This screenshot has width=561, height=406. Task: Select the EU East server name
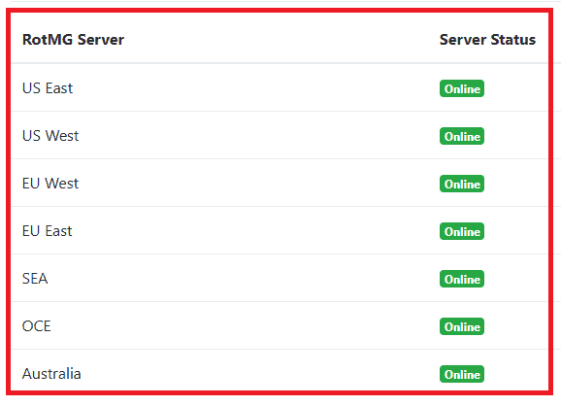pos(47,231)
